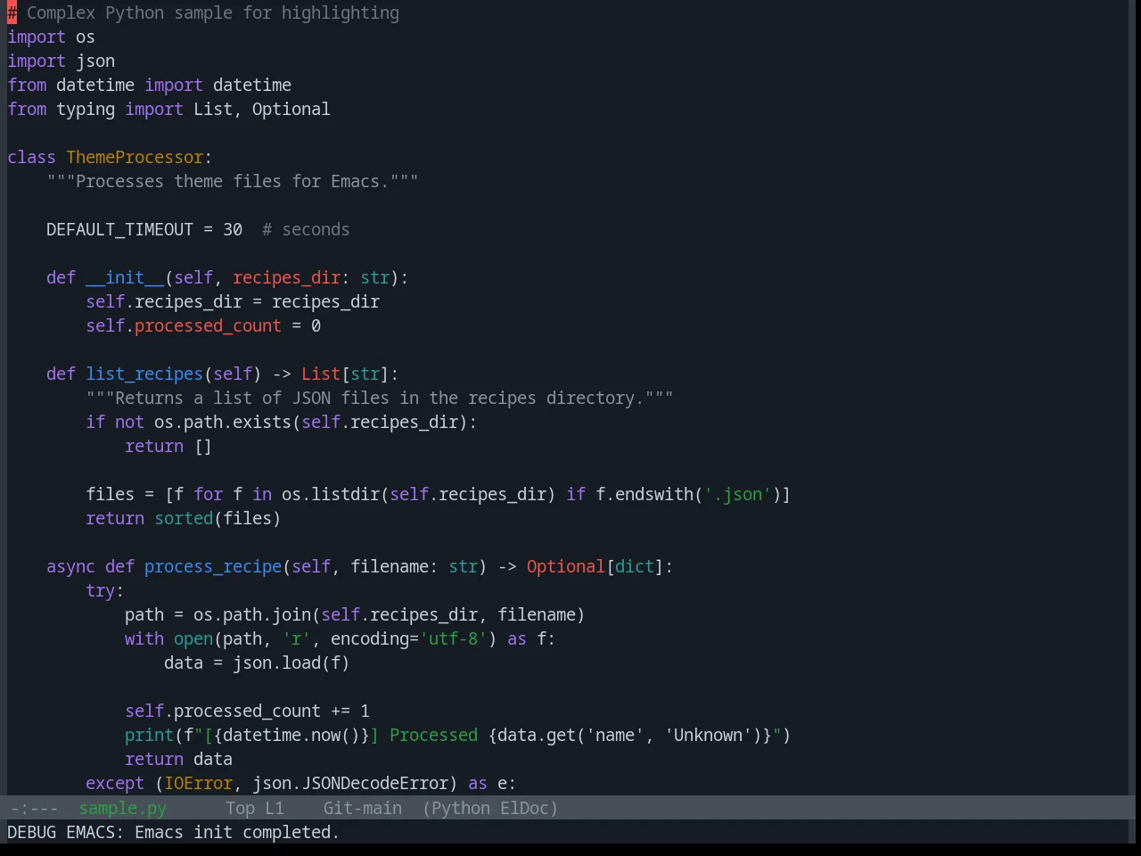The image size is (1141, 856).
Task: Click the echo area message 'Emacs init completed.'
Action: (237, 832)
